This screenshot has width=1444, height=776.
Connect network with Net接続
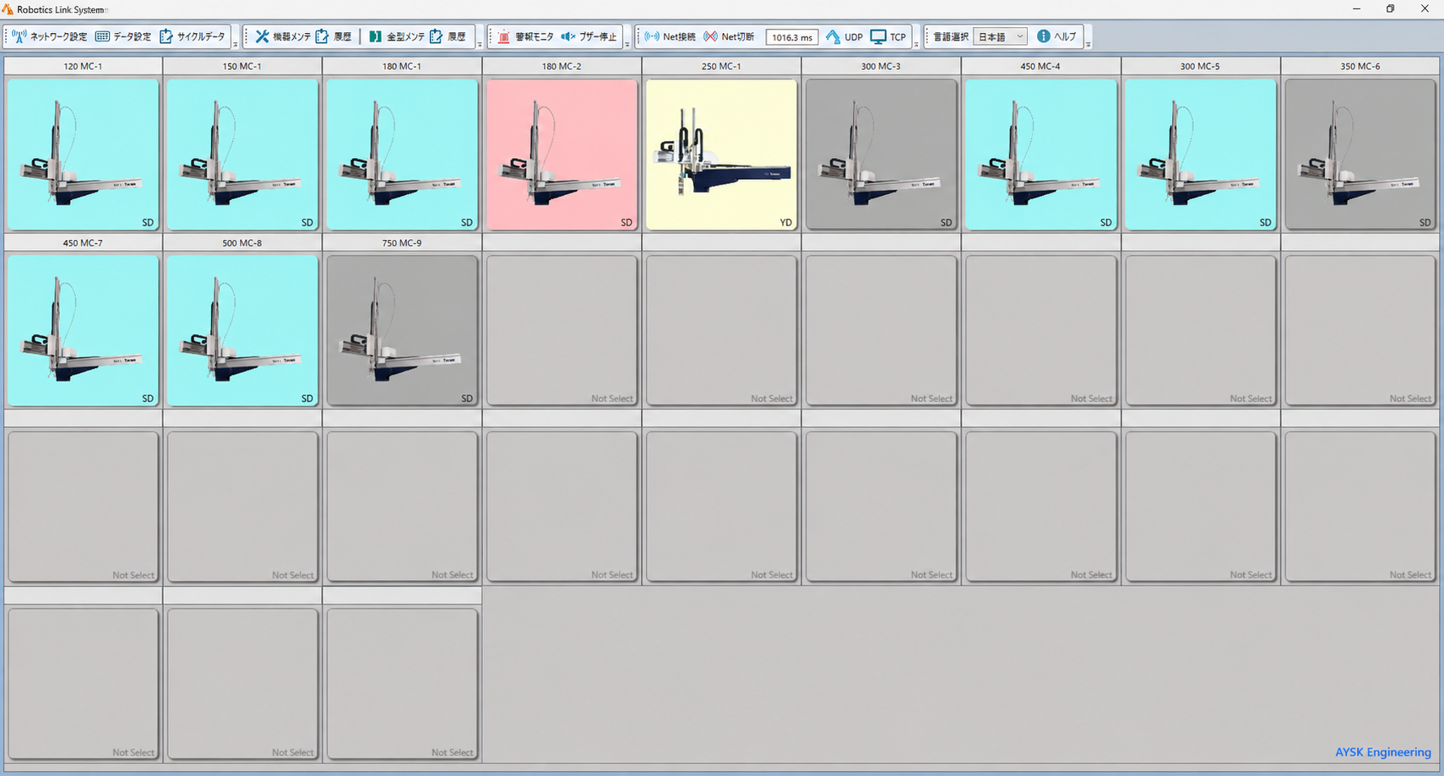[670, 36]
